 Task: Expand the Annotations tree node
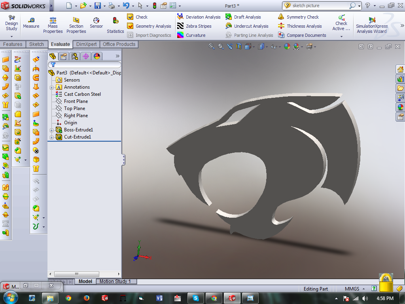(x=52, y=87)
